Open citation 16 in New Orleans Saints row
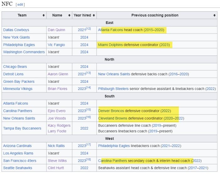This screenshot has width=220, height=174. (x=88, y=117)
